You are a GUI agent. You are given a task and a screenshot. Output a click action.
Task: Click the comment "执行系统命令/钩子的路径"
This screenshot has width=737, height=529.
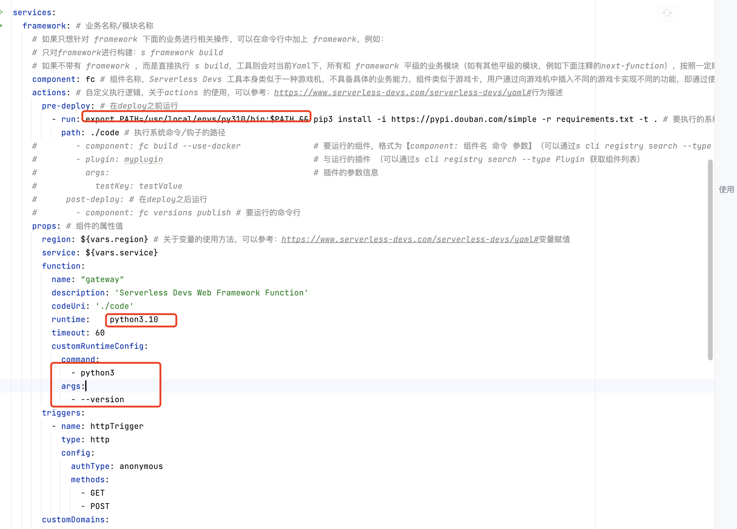point(180,133)
